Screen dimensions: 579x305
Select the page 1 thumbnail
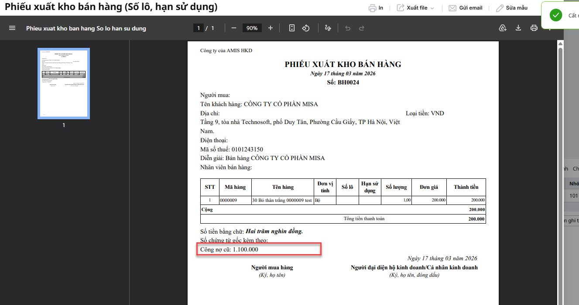(64, 84)
